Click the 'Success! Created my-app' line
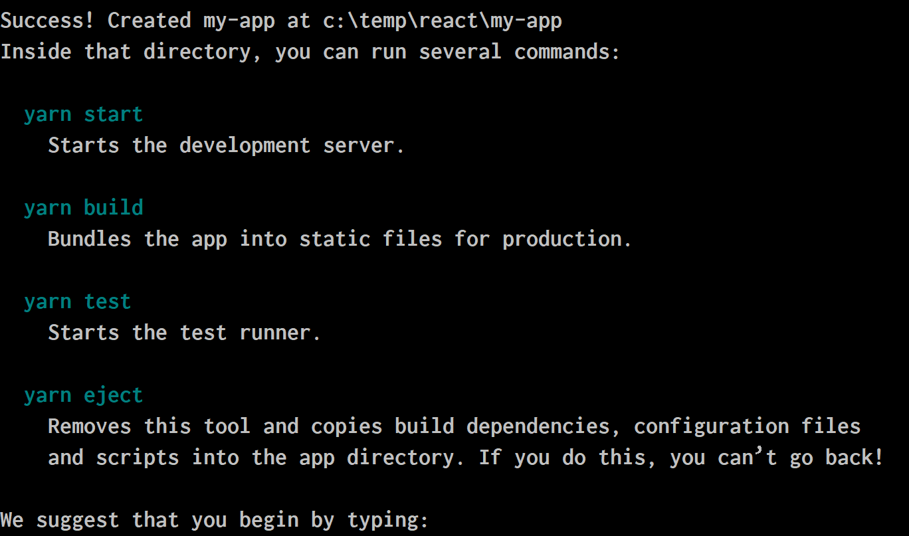This screenshot has width=909, height=536. tap(281, 21)
